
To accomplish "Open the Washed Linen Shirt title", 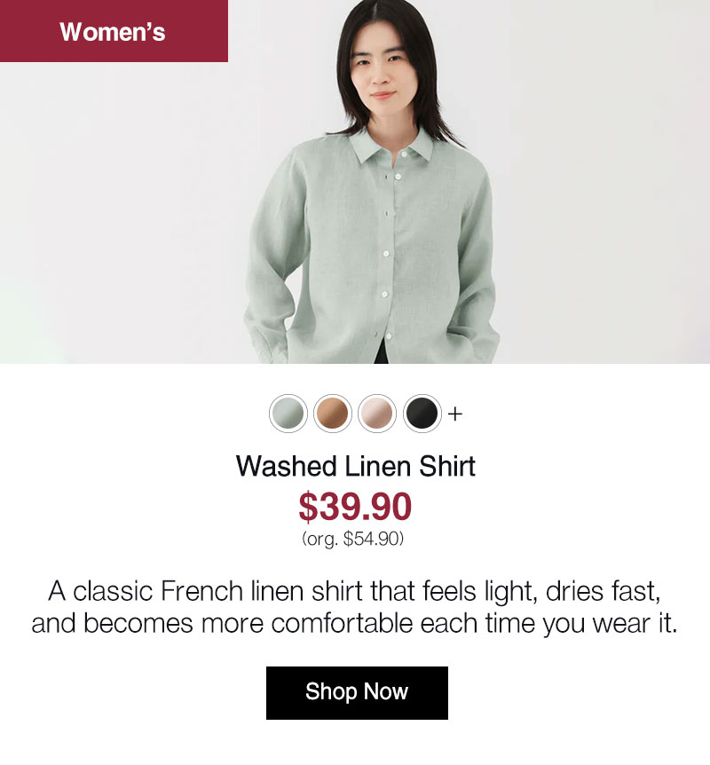I will (x=355, y=466).
